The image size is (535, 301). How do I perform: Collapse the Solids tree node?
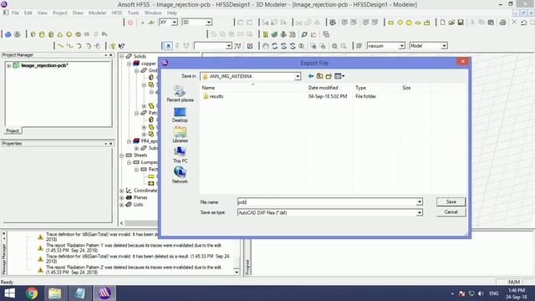tap(122, 56)
